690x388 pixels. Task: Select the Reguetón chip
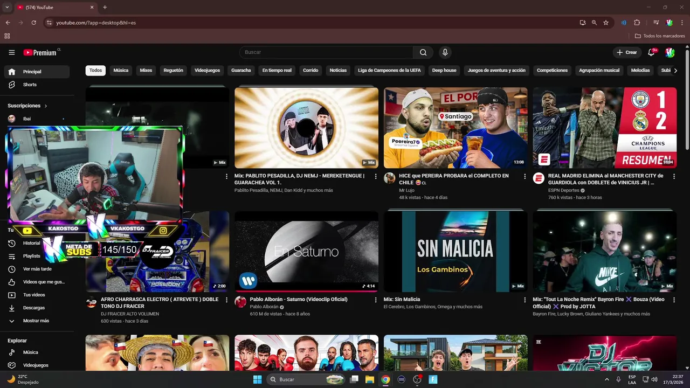(174, 71)
